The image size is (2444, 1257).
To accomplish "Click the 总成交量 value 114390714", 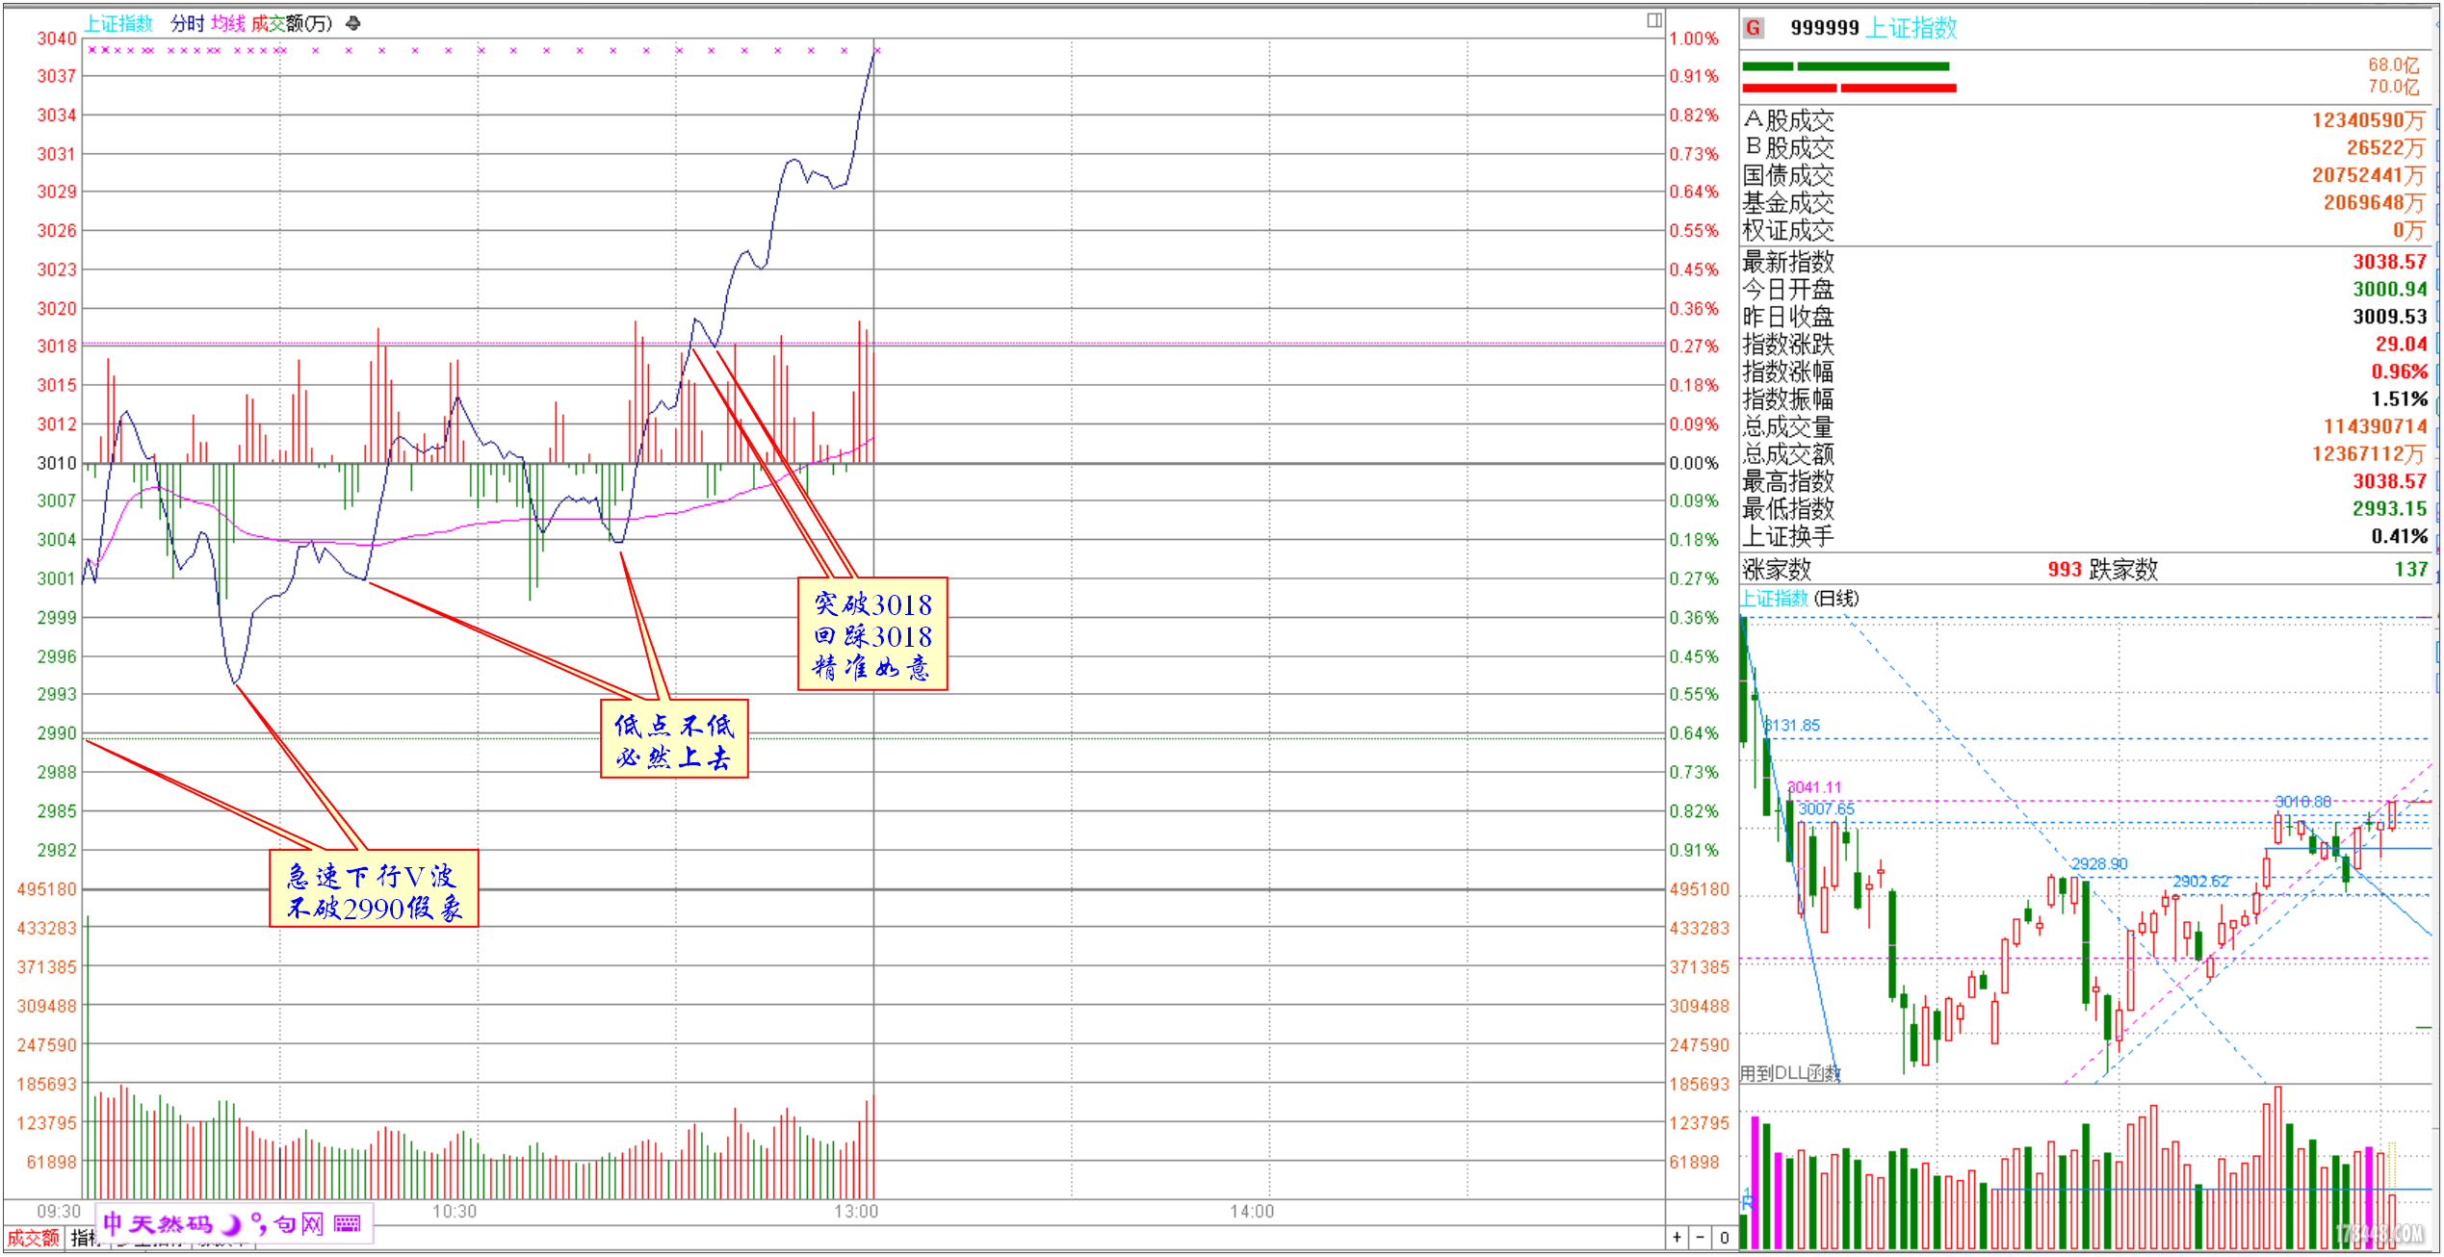I will click(2376, 426).
